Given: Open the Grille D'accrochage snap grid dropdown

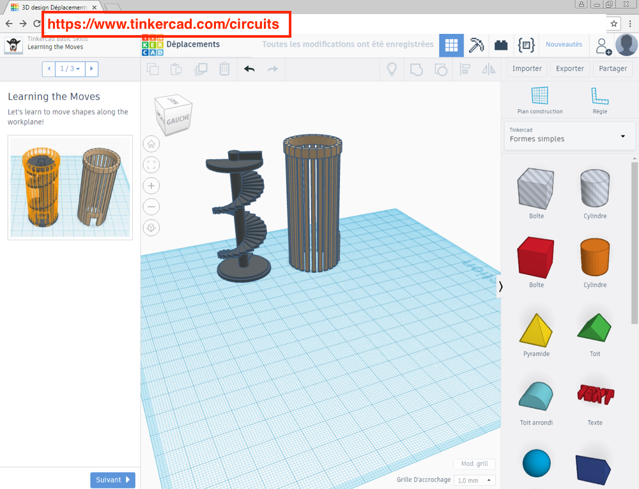Looking at the screenshot, I should [475, 481].
